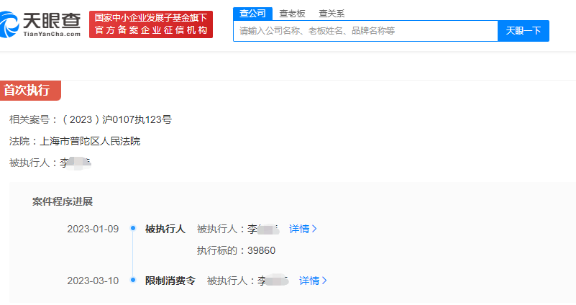Click the TianYanCha logo icon

pyautogui.click(x=9, y=24)
